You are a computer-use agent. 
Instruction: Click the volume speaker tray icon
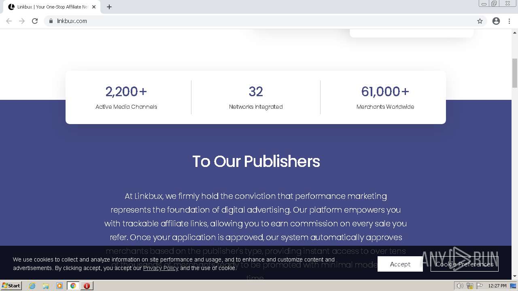[x=460, y=286]
